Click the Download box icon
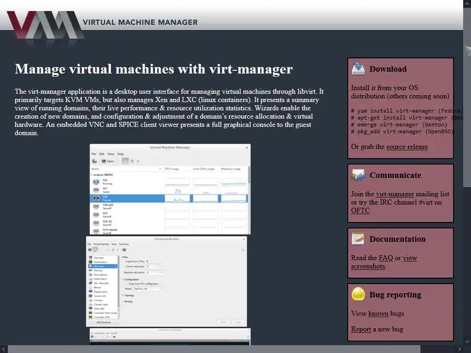 click(358, 68)
